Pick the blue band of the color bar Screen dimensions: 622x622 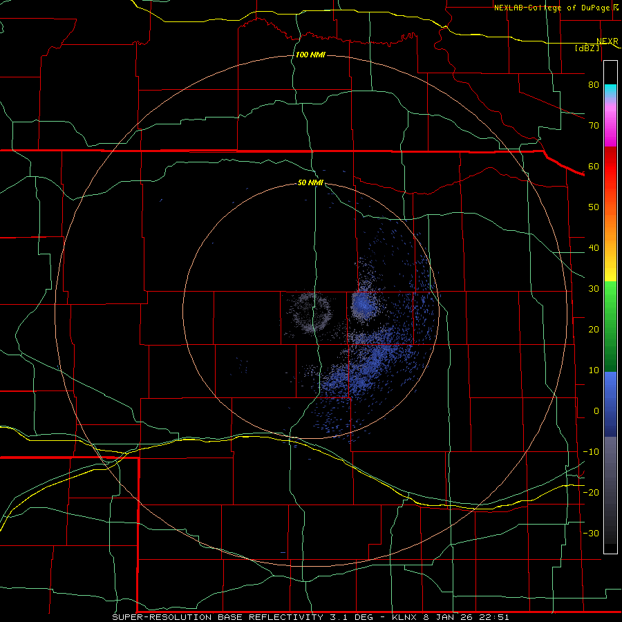tap(610, 404)
